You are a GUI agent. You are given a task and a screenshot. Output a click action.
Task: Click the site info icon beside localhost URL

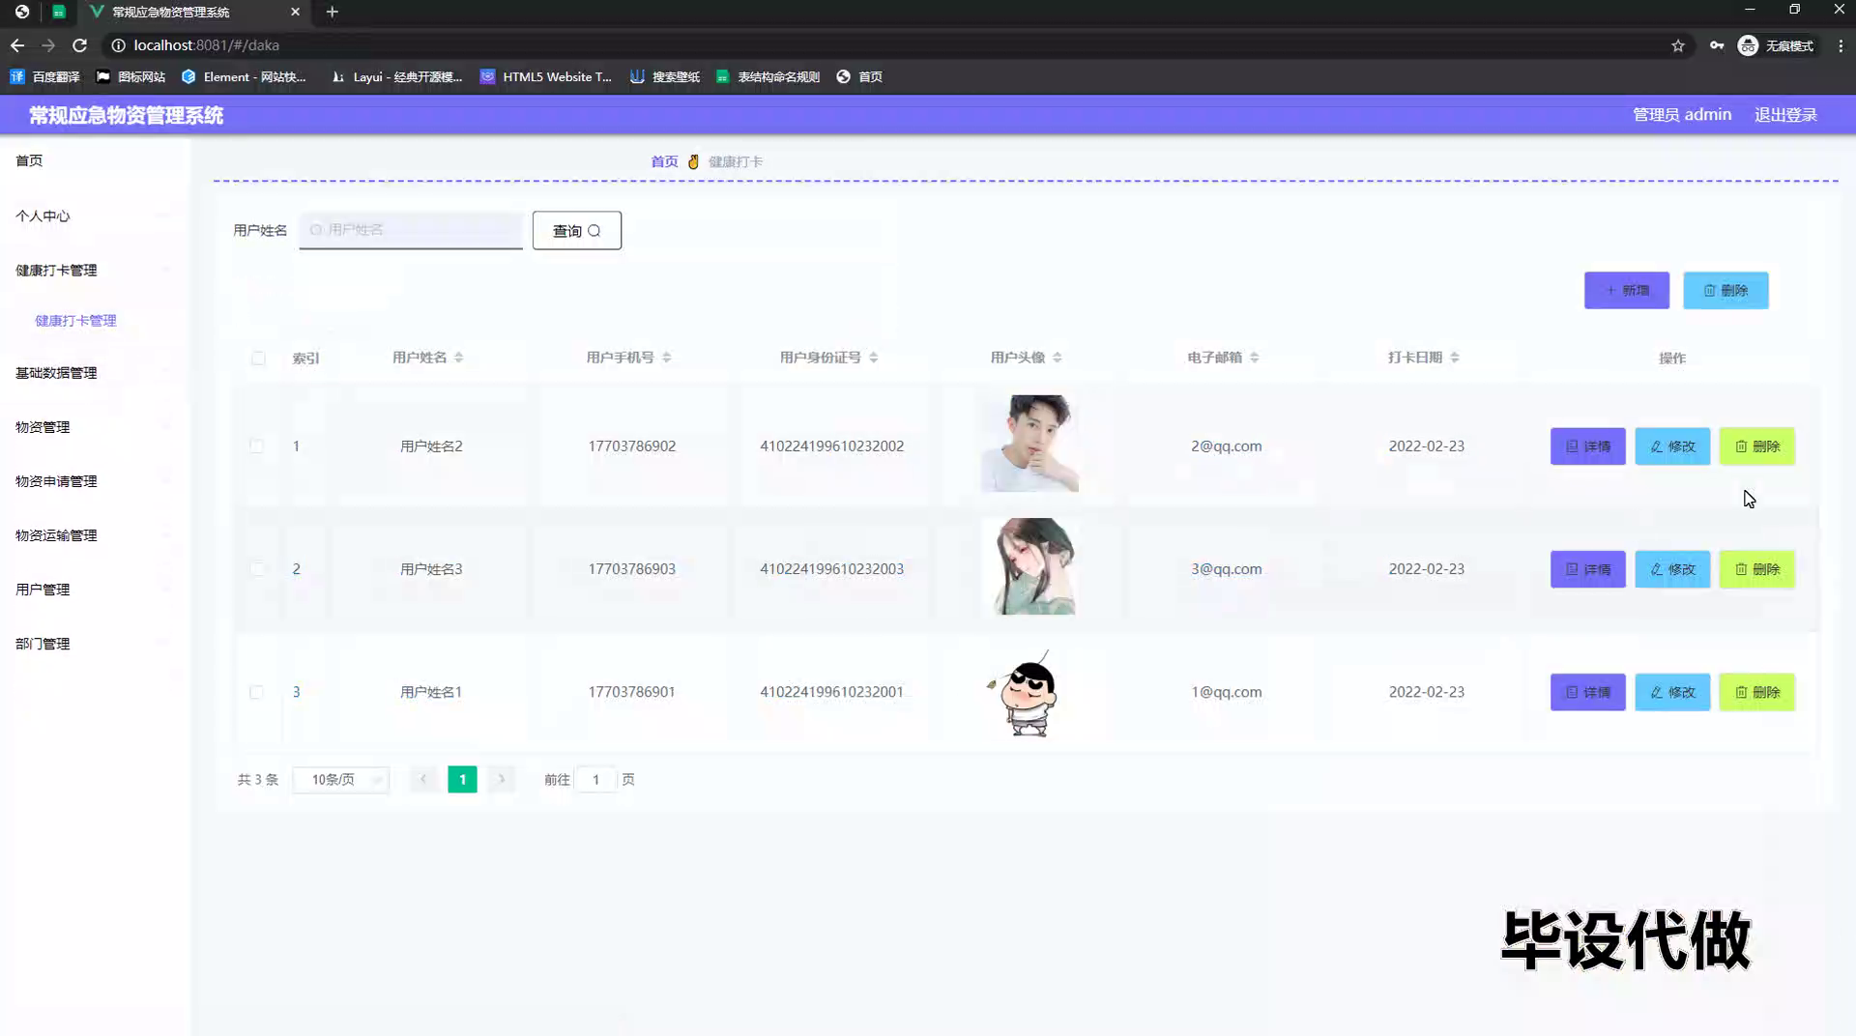point(118,45)
